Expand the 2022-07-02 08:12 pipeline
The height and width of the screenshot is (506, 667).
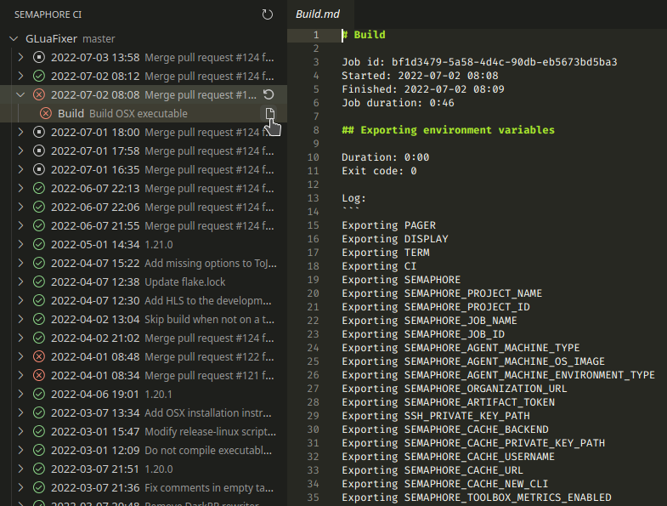coord(20,76)
